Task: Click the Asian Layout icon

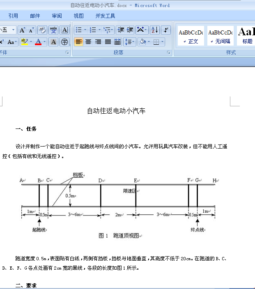Action: click(x=140, y=30)
